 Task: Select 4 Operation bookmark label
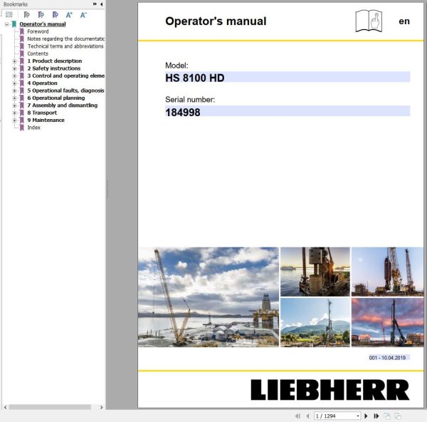(42, 83)
